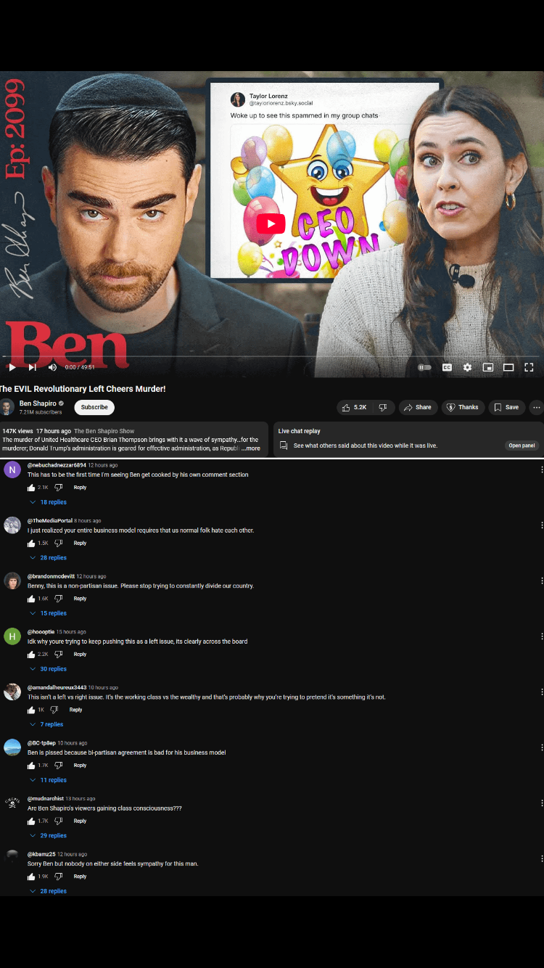Open three-dot menu on nebuchadnezzar6894's comment
This screenshot has height=968, width=544.
tap(541, 469)
